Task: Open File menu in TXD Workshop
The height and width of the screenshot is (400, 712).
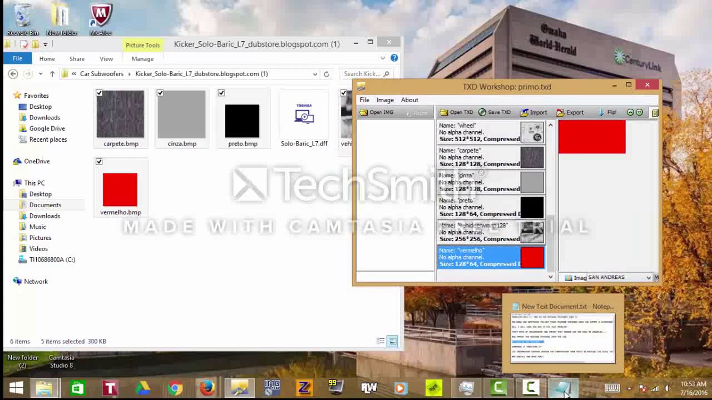Action: tap(364, 100)
